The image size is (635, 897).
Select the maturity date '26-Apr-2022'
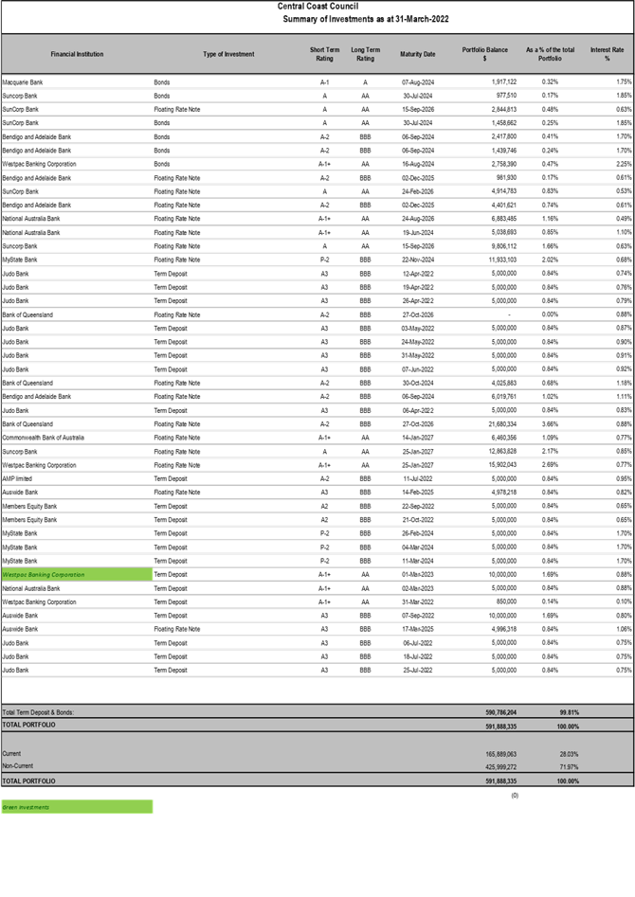pos(418,301)
